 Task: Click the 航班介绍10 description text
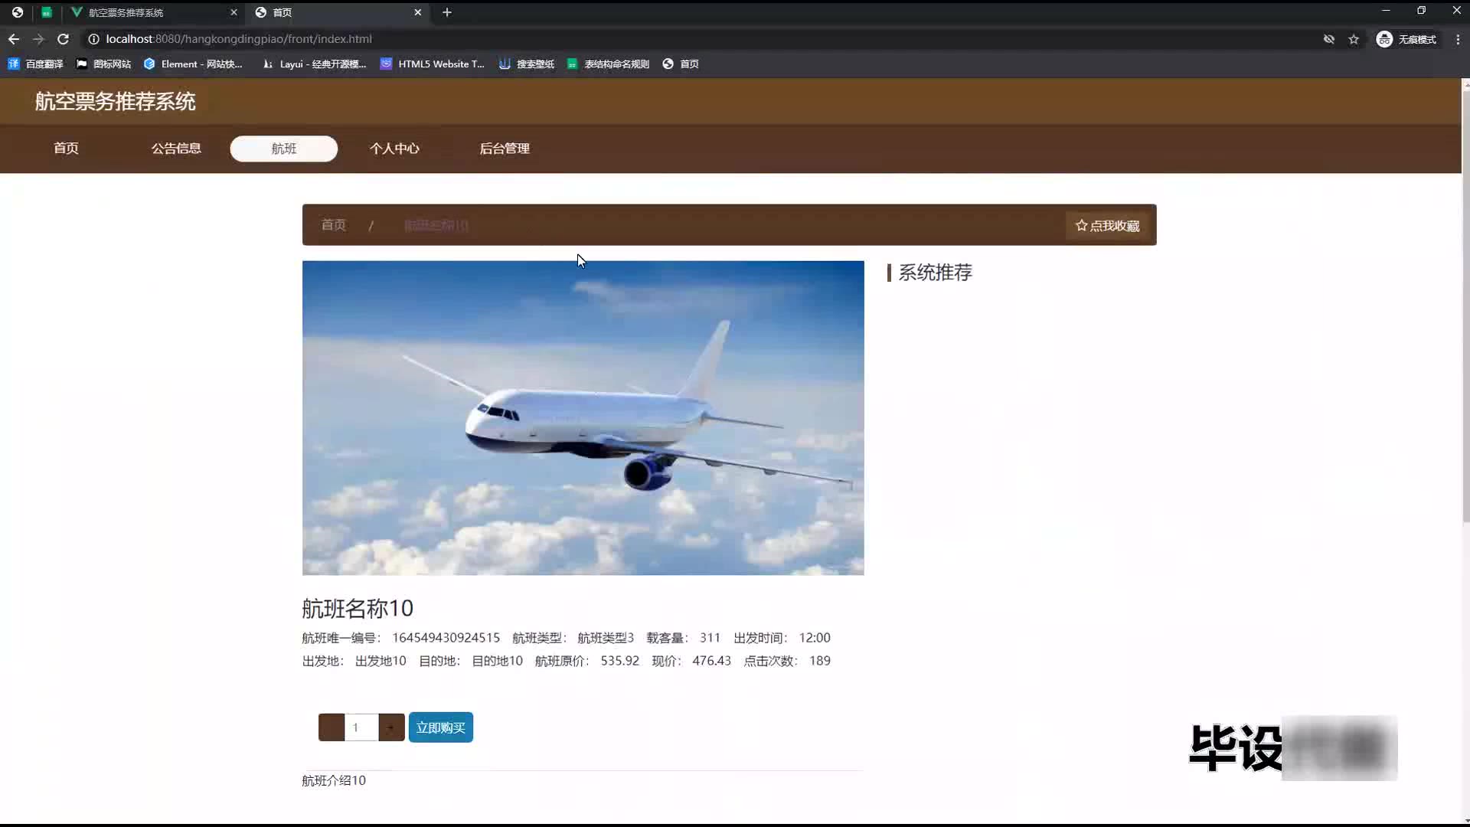[334, 780]
